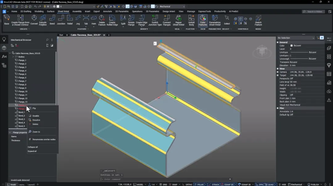Select the Hem feature tool

[94, 20]
